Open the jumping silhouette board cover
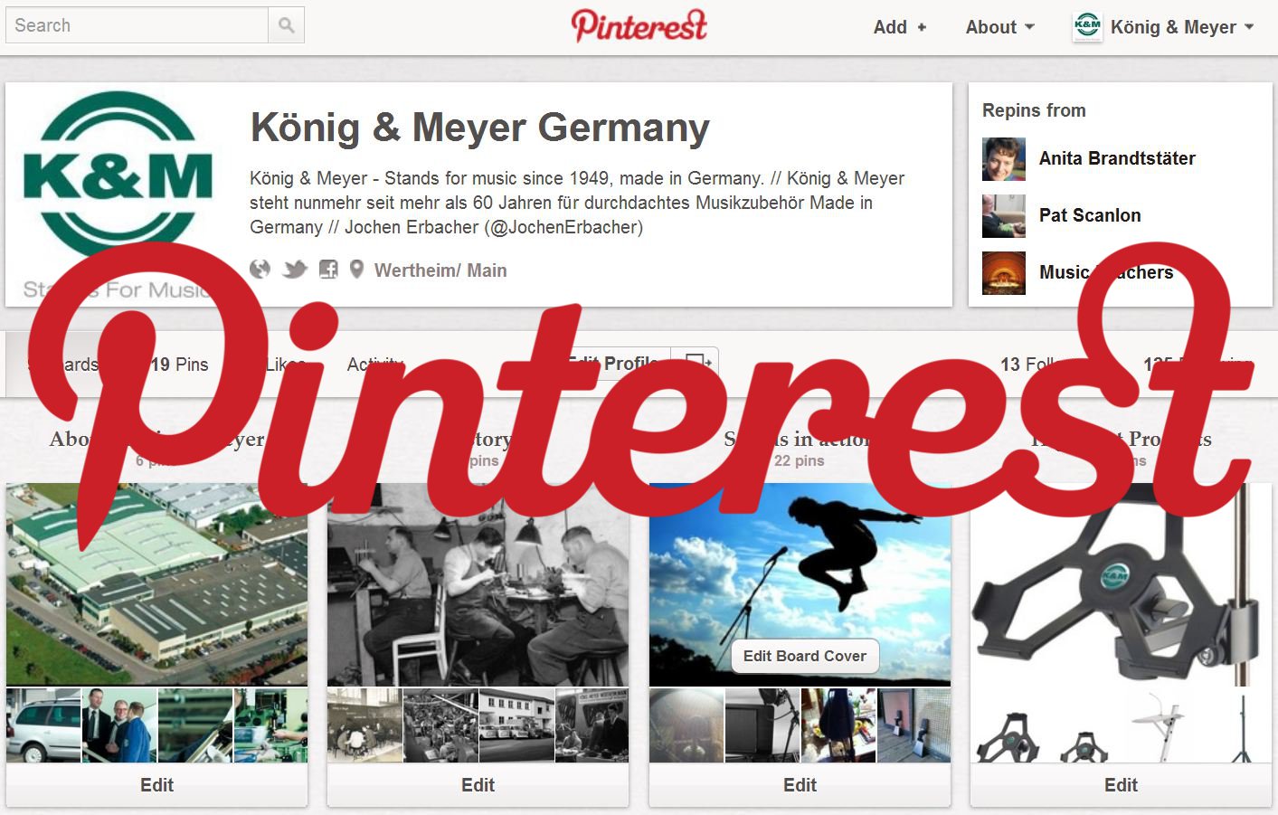1278x815 pixels. [x=800, y=584]
